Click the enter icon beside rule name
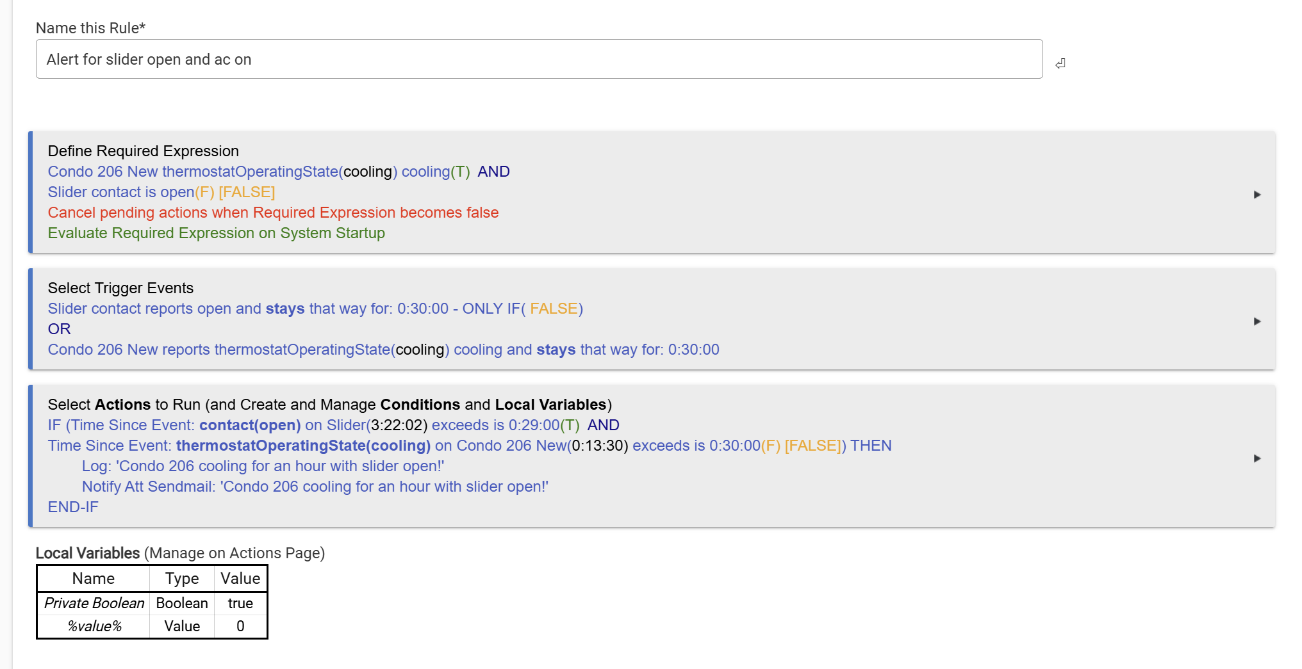This screenshot has height=669, width=1302. [1060, 63]
